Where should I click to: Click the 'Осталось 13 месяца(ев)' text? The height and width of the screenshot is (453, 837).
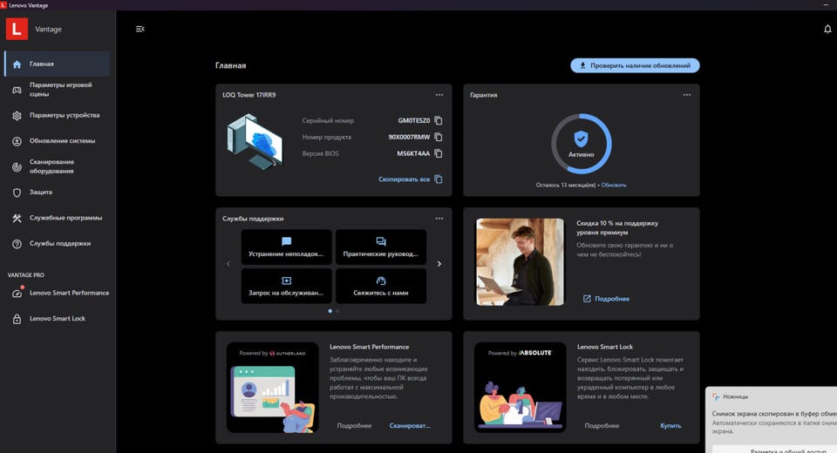[565, 186]
